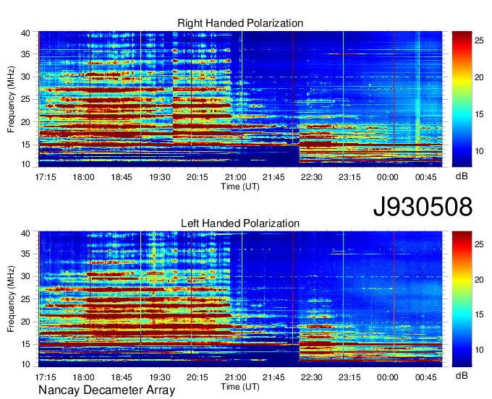Screen dimensions: 492x399
Task: Click the "30" frequency tick of Left Handed plot
Action: (x=25, y=276)
